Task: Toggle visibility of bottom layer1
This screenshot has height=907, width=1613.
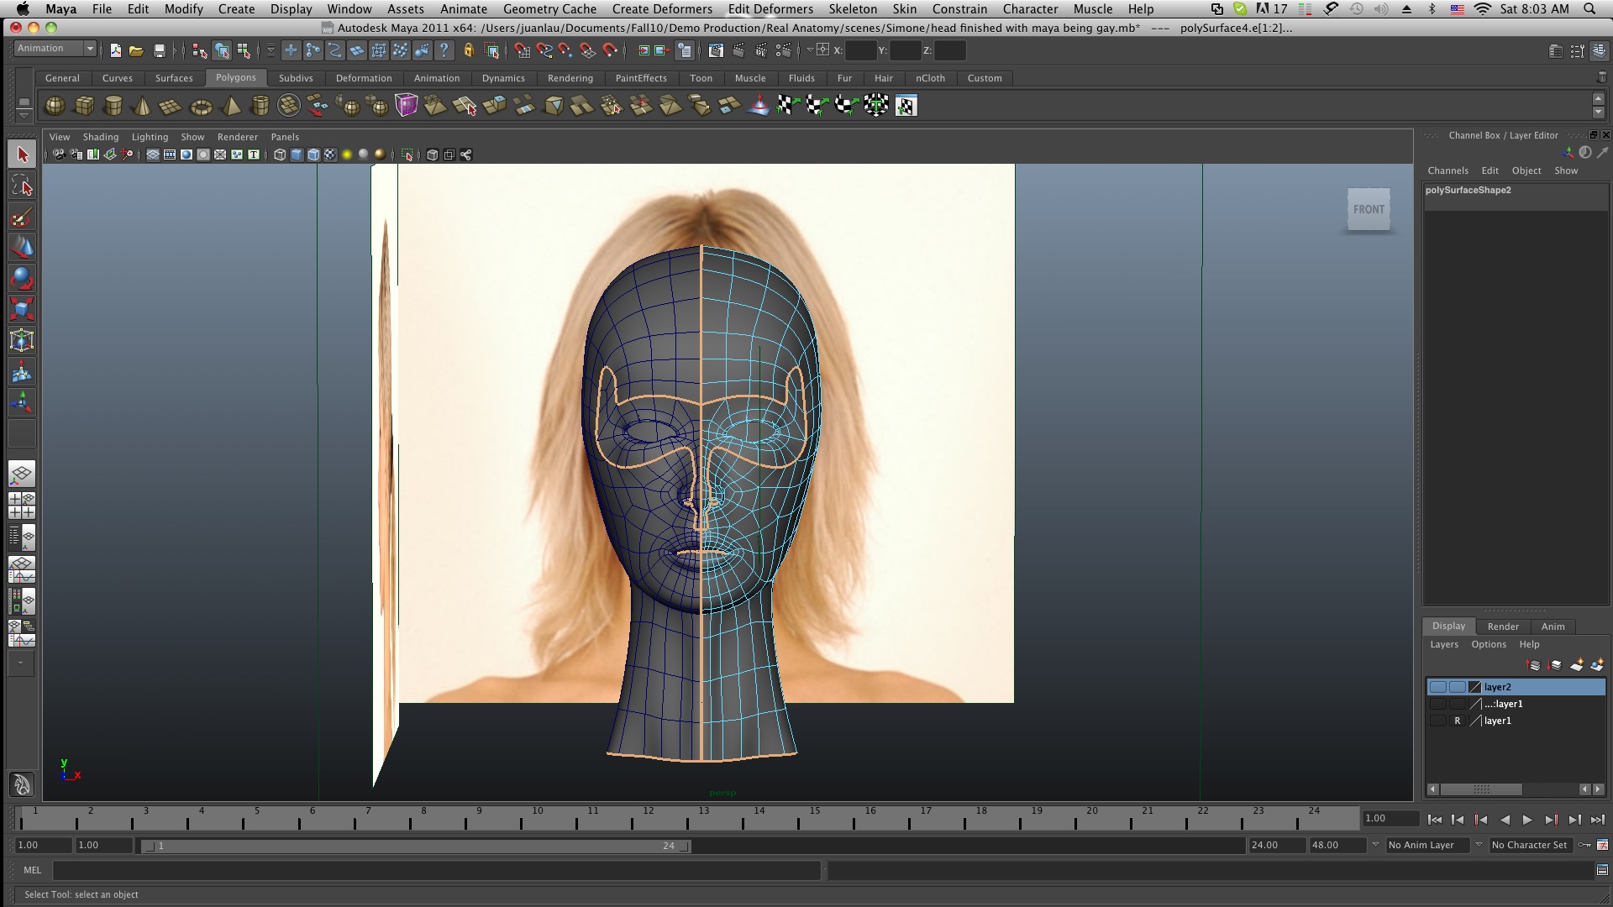Action: [1438, 721]
